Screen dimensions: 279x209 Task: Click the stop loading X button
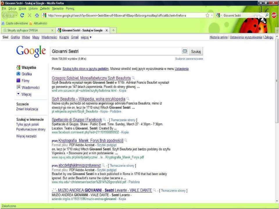(29, 15)
